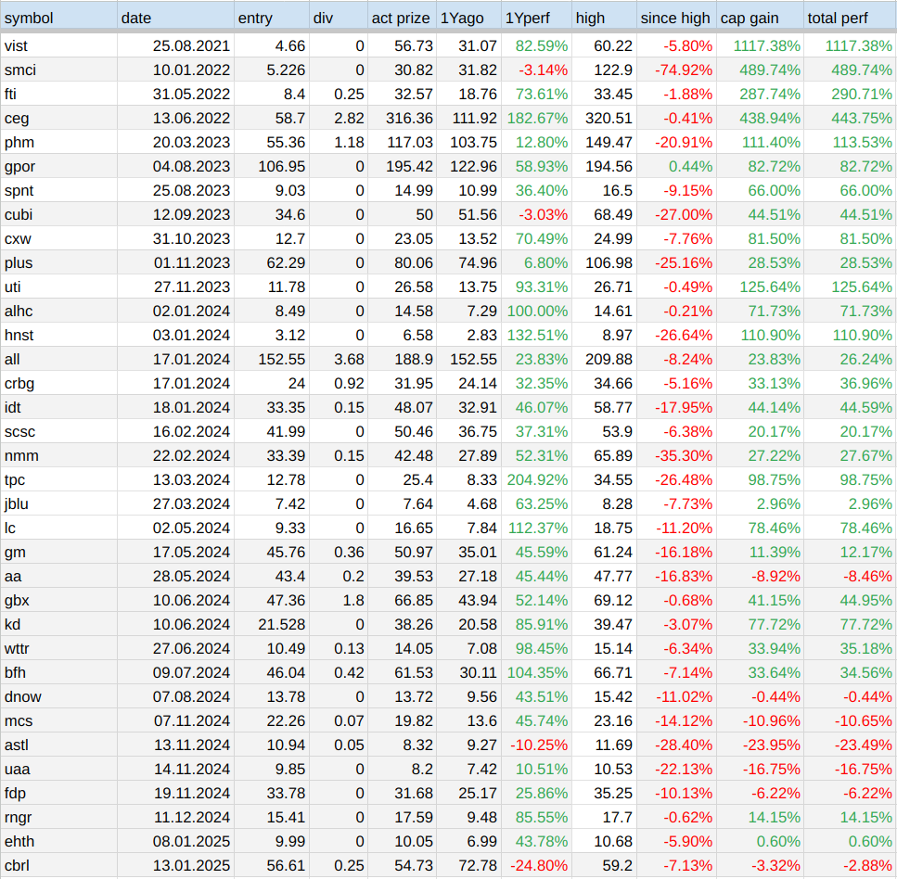Select the 'act prize' column header
Screen dimensions: 897x879
401,19
